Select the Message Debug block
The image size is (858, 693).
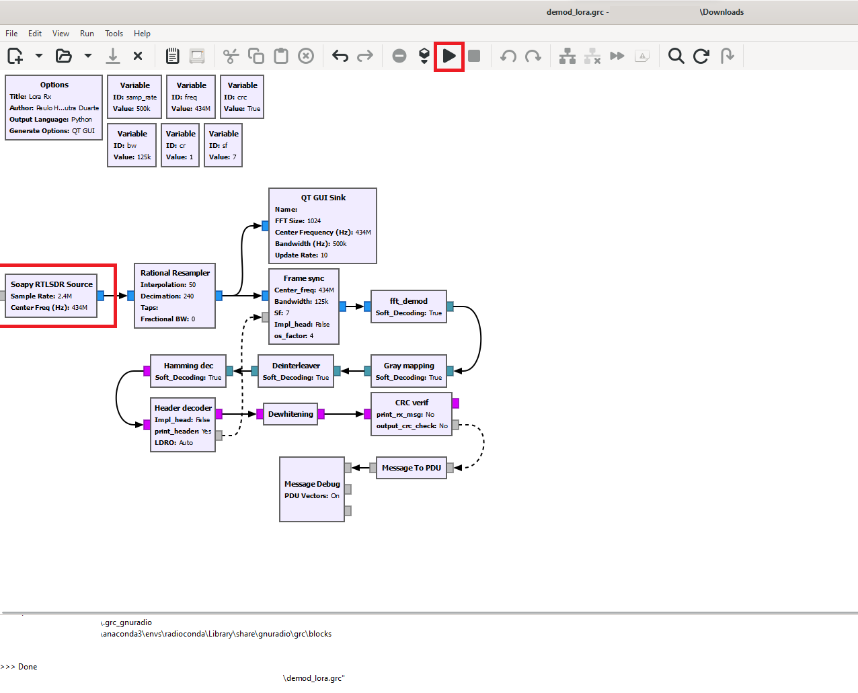pos(312,489)
